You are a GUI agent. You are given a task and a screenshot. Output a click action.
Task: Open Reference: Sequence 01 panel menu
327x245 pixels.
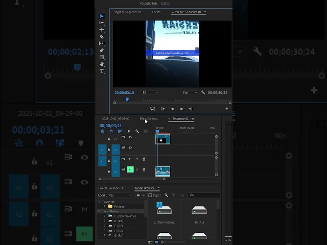click(205, 12)
